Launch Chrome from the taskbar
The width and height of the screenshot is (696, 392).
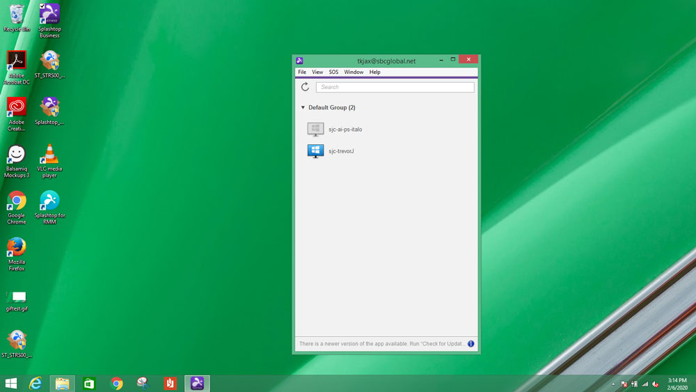[116, 383]
